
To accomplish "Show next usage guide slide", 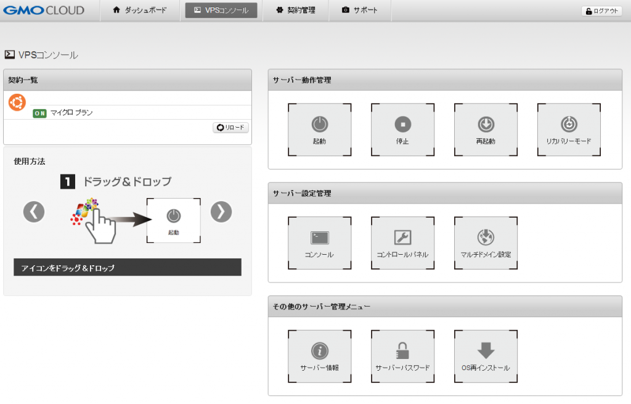I will pyautogui.click(x=221, y=212).
